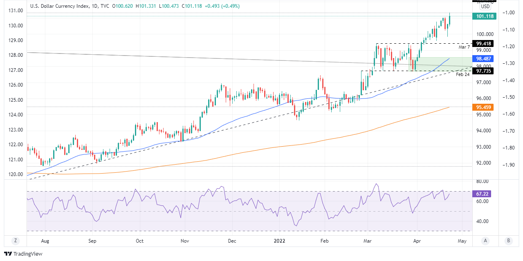Open the TradingView logo link

pos(23,254)
